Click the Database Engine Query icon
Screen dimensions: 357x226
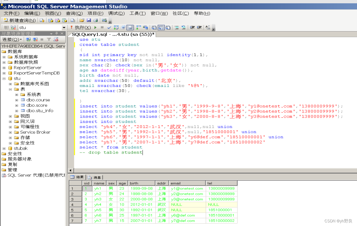pyautogui.click(x=42, y=20)
